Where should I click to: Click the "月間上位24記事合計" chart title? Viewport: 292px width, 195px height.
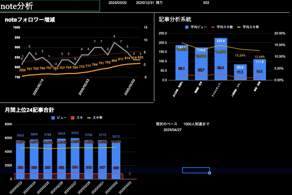point(29,110)
